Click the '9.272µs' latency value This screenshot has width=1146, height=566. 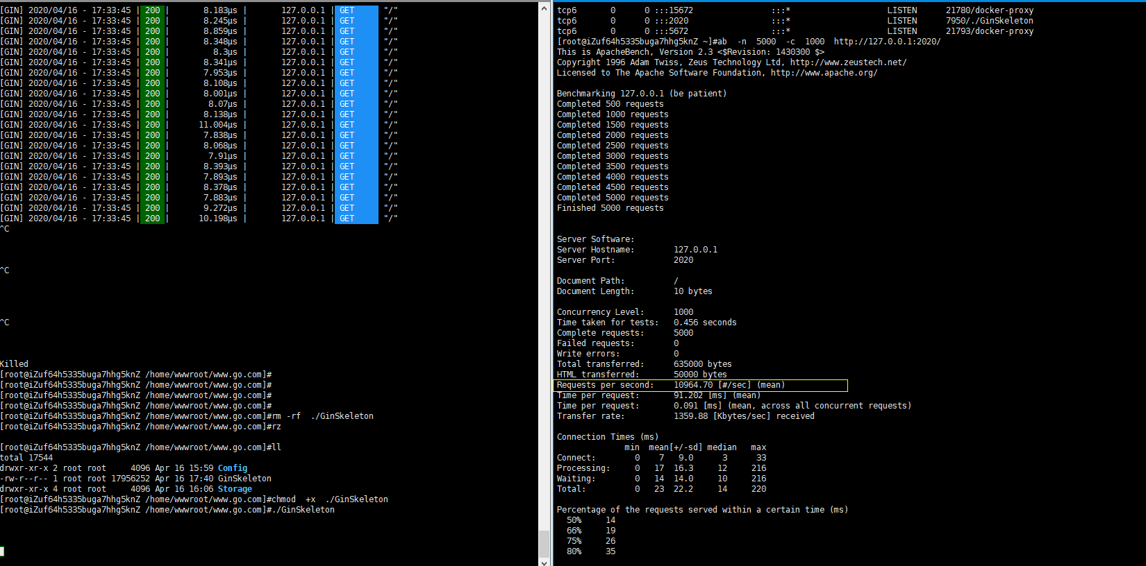tap(220, 208)
